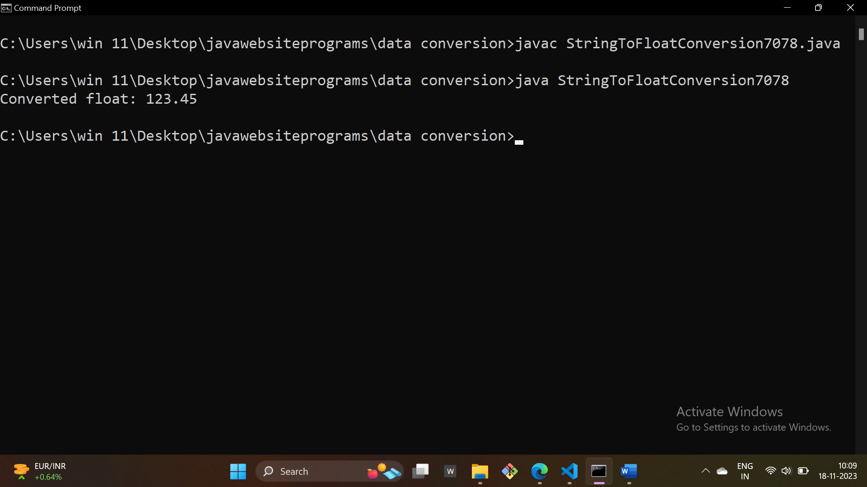867x487 pixels.
Task: Expand the hidden system tray icons chevron
Action: [705, 471]
